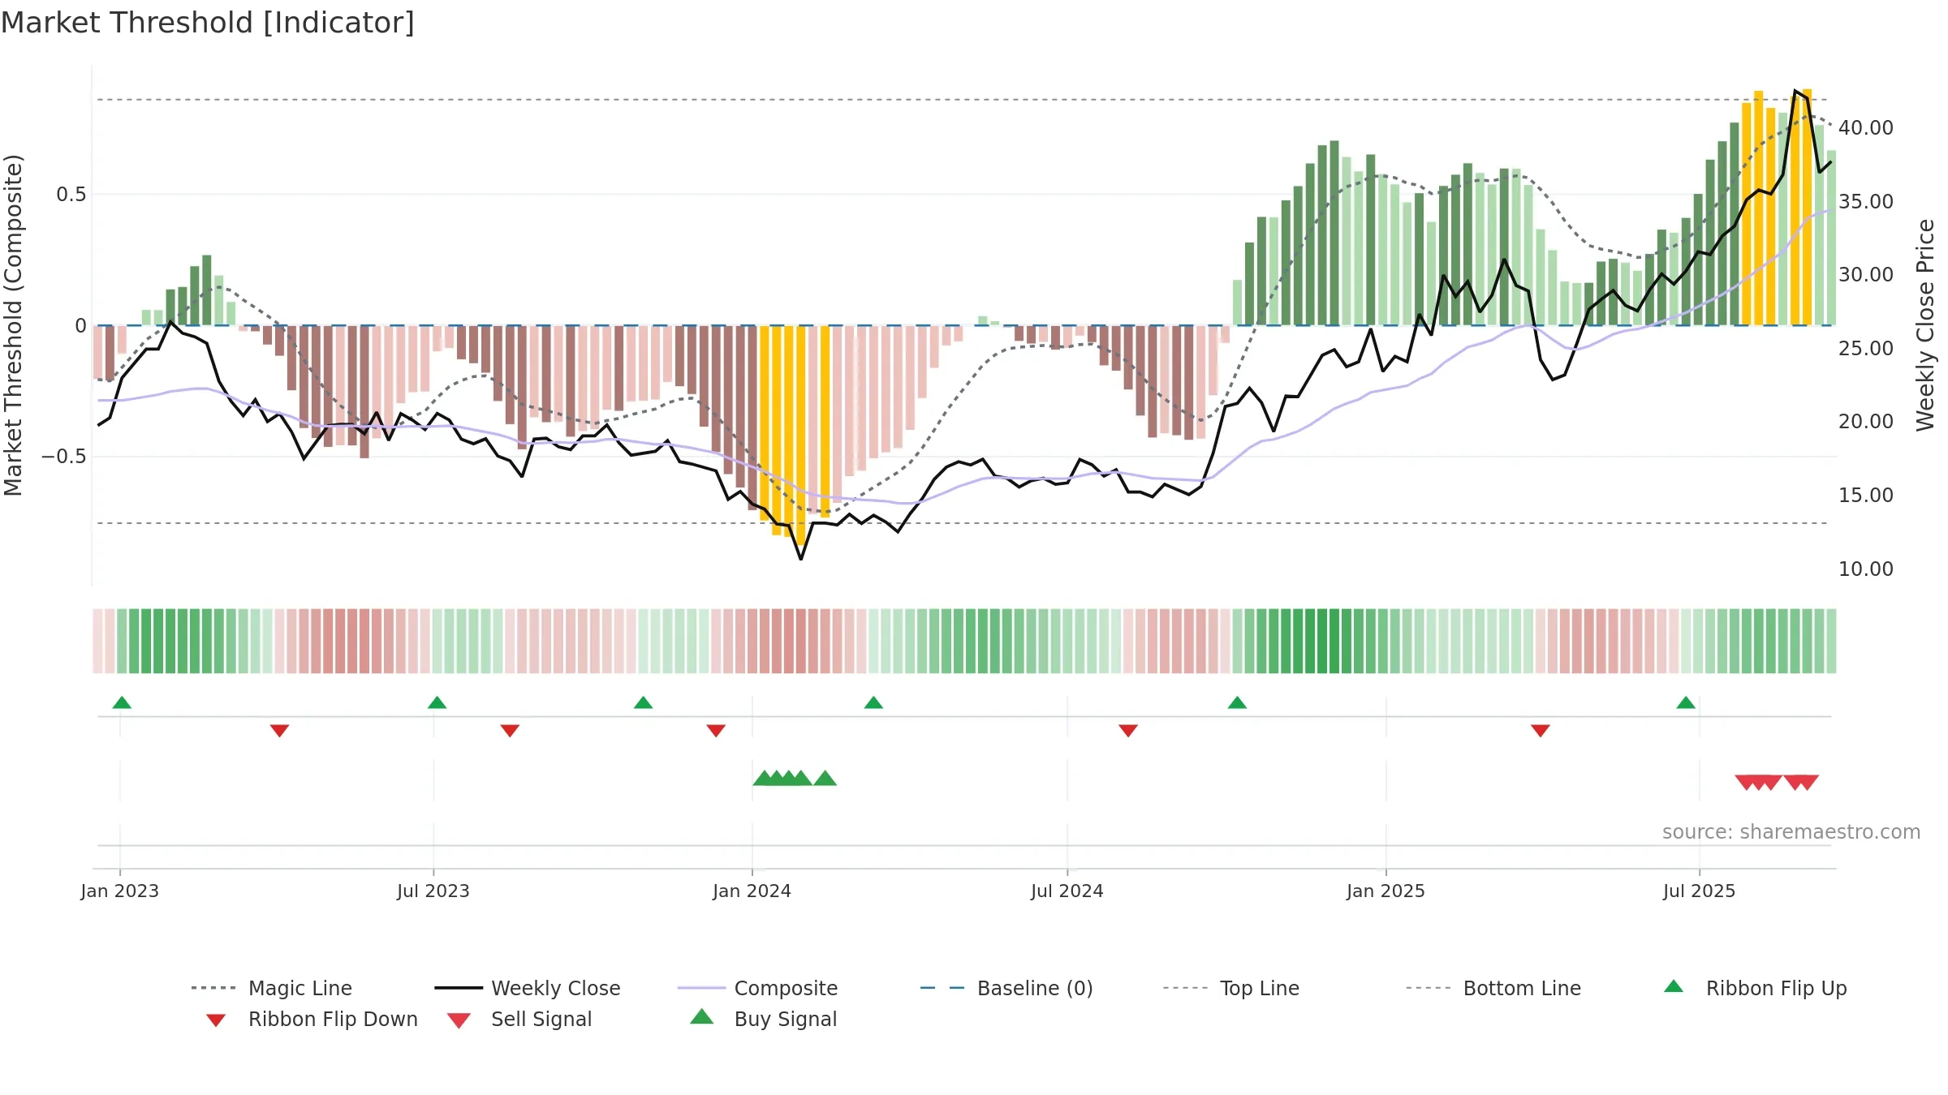
Task: Click the −0.5 composite axis tick
Action: [64, 457]
